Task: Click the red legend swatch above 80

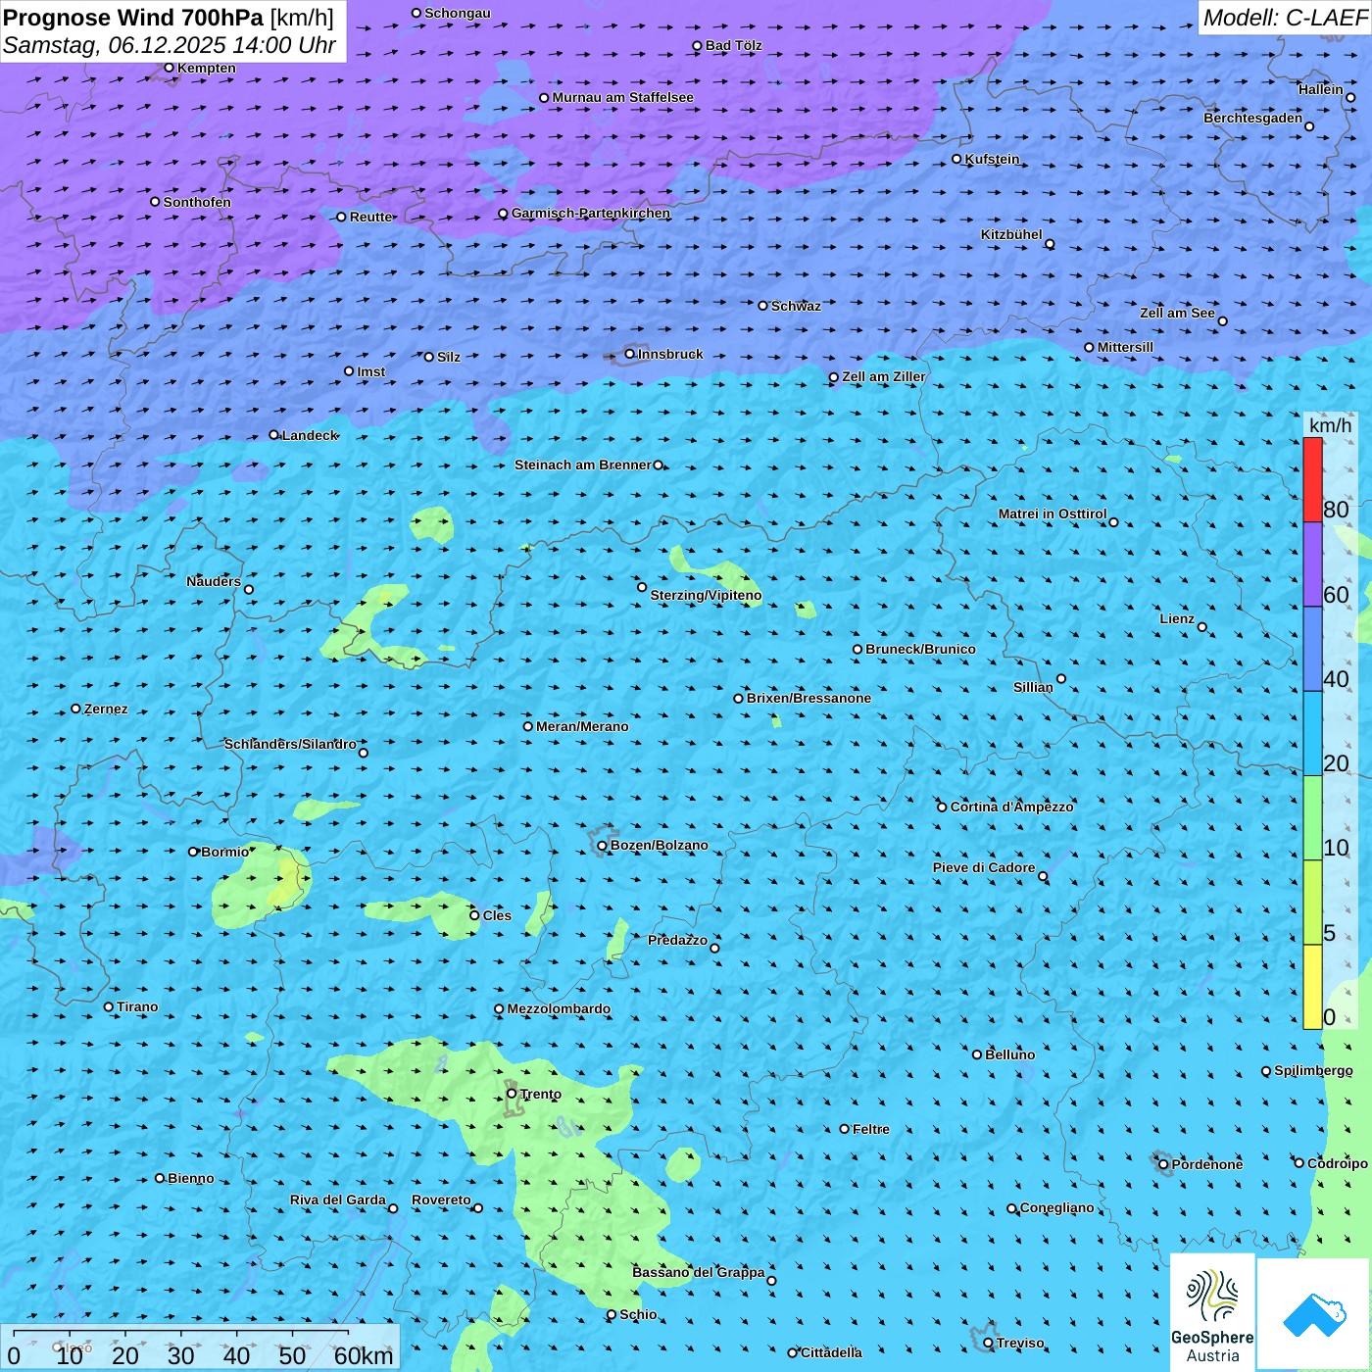Action: point(1312,480)
